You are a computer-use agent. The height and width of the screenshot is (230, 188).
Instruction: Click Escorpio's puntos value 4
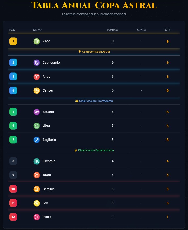113,161
